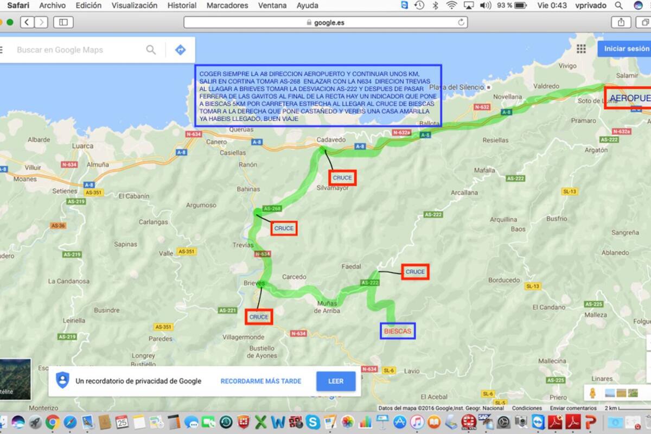Click the Bluetooth menu bar icon
Viewport: 651px width, 434px height.
[x=435, y=5]
